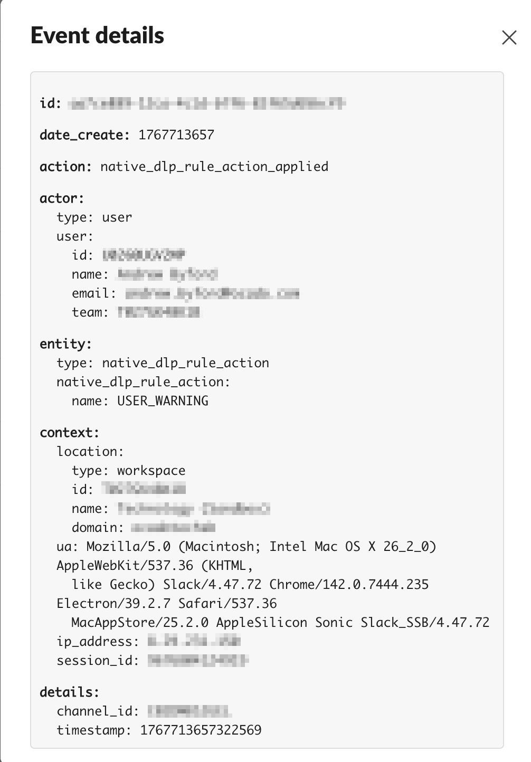Click the context section label
Screen dimensions: 531x762
coord(69,433)
